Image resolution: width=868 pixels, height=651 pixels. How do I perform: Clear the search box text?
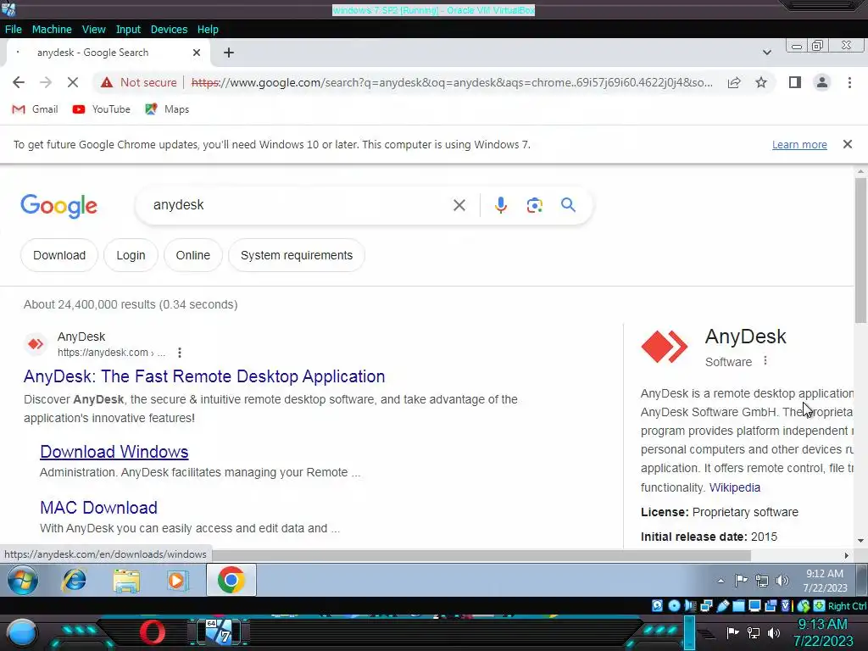[459, 205]
